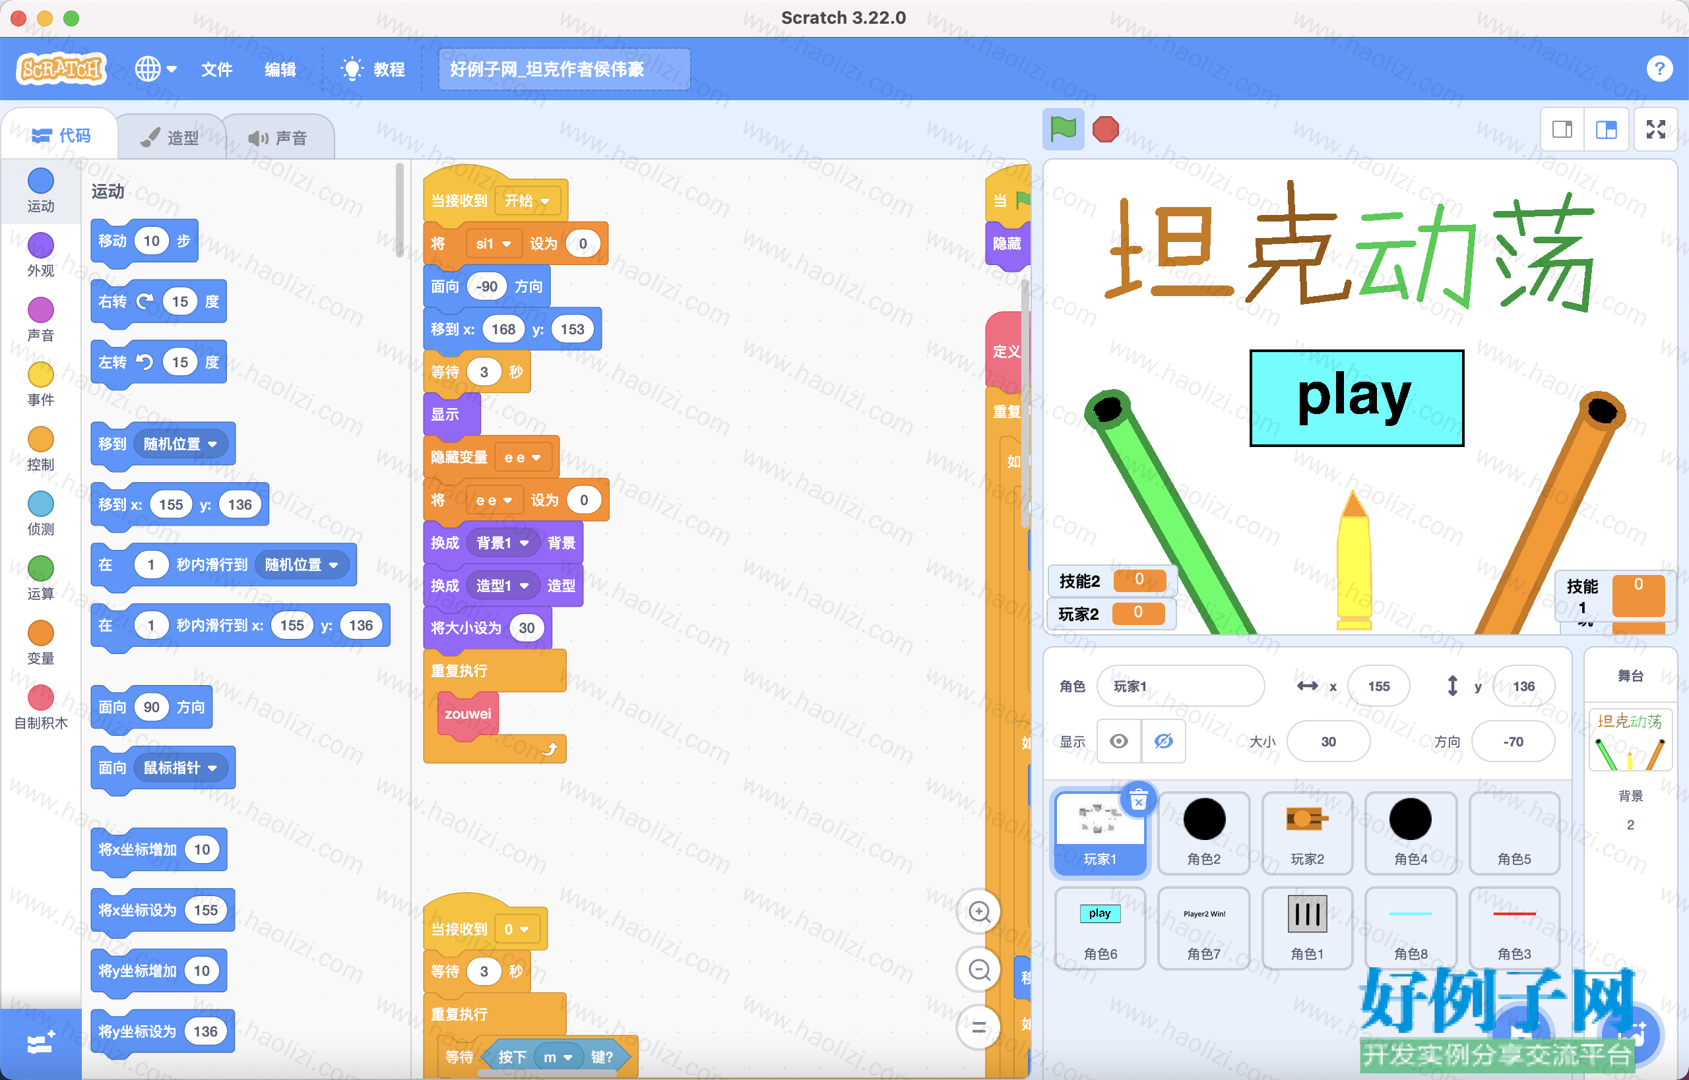Select the 角色8 sprite thumbnail

(1411, 928)
